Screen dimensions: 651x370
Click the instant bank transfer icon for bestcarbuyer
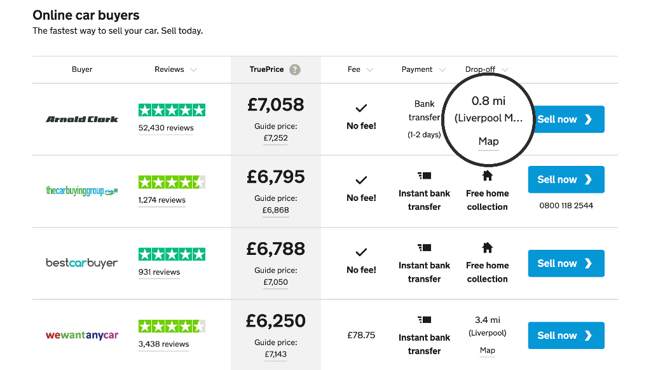click(x=424, y=248)
